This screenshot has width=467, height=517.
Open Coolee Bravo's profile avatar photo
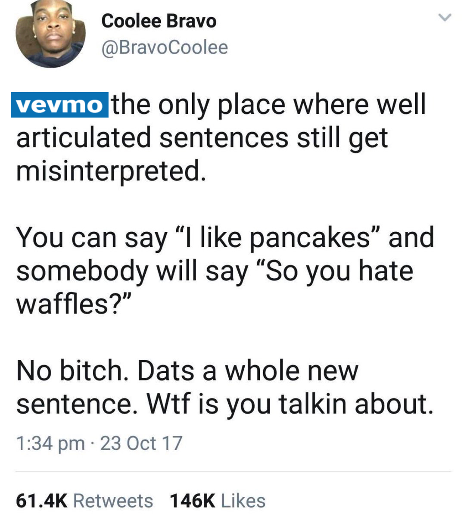tap(50, 34)
